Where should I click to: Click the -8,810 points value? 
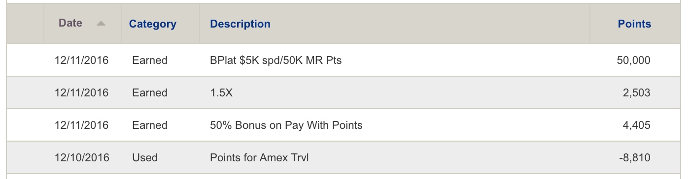(x=635, y=158)
